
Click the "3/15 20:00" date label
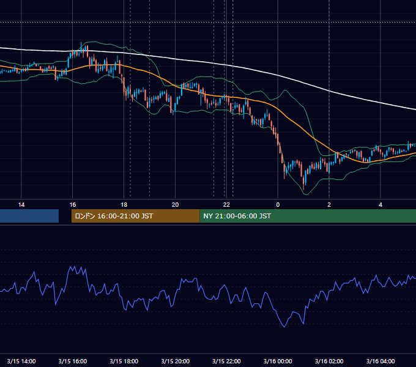pos(175,361)
